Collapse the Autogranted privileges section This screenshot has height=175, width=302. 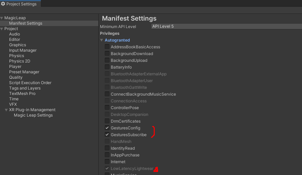(x=102, y=40)
